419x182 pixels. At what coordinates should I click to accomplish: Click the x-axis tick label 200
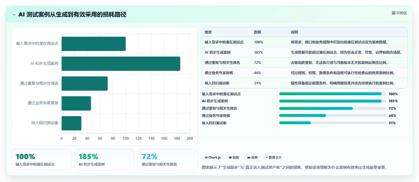[190, 139]
